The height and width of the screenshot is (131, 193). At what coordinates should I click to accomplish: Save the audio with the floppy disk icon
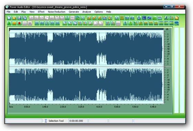(x=19, y=18)
